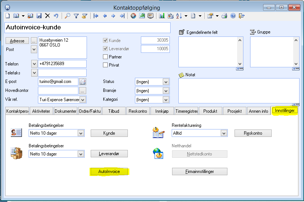The width and height of the screenshot is (304, 202).
Task: Click the new document toolbar icon
Action: coord(7,16)
